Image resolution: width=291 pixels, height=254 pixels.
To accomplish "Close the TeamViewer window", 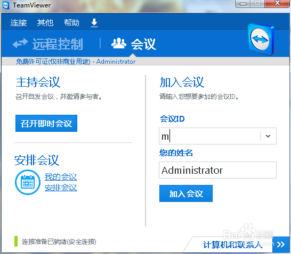I will [x=277, y=3].
